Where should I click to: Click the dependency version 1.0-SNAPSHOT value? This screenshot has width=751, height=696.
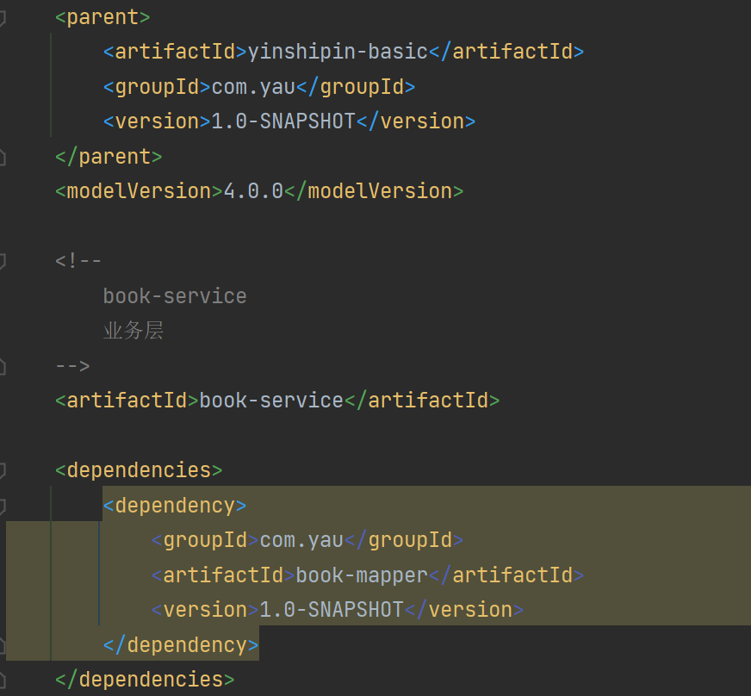click(x=332, y=610)
